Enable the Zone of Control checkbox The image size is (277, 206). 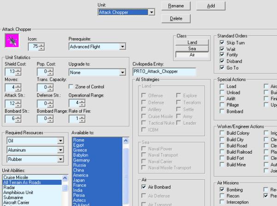[x=71, y=86]
